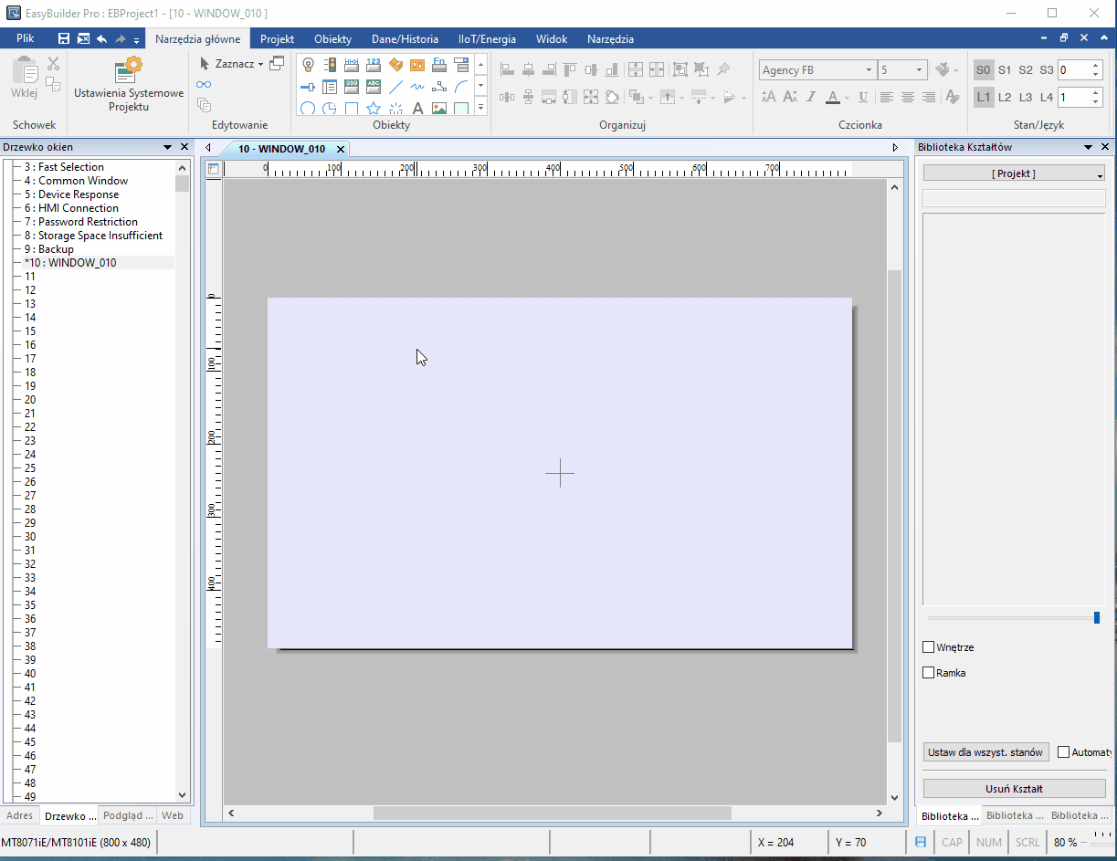This screenshot has width=1117, height=861.
Task: Switch to language L3
Action: click(1026, 97)
